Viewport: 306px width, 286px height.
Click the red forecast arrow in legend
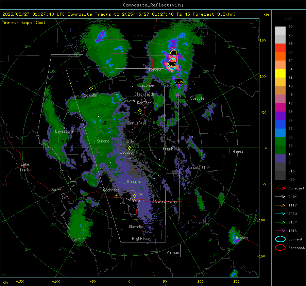coord(280,188)
